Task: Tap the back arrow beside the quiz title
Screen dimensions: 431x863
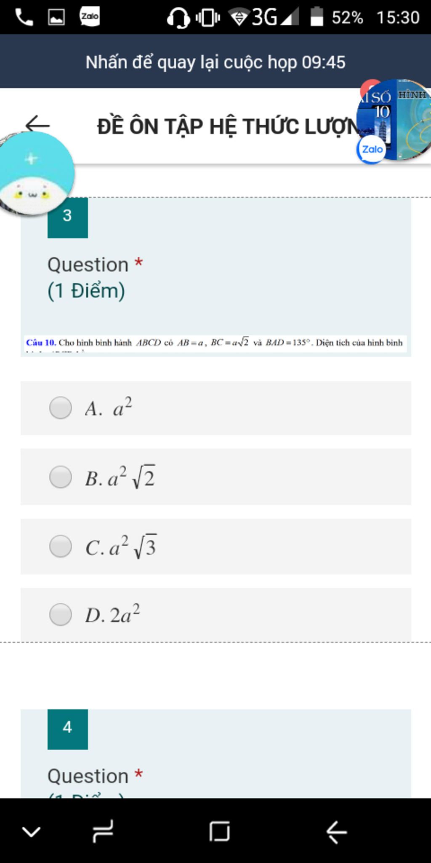Action: 37,125
